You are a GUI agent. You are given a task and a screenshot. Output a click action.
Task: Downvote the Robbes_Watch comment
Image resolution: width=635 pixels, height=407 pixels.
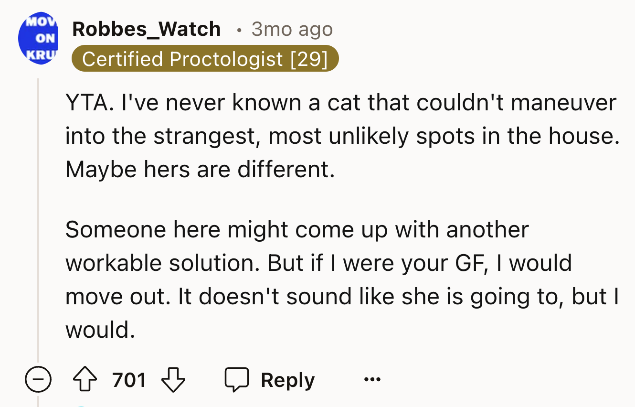(x=173, y=380)
